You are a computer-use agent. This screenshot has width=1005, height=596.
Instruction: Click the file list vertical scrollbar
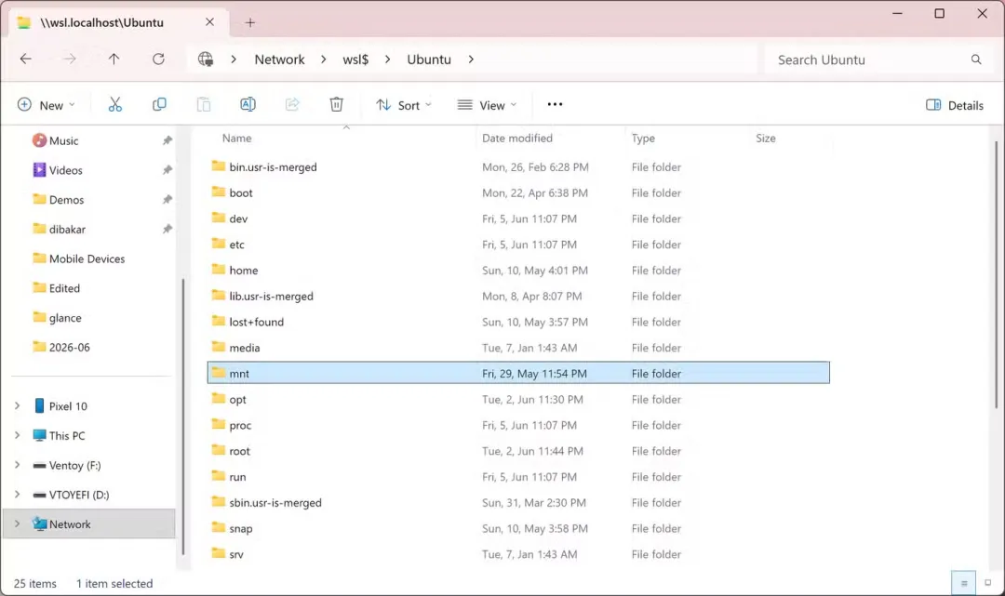(x=996, y=275)
